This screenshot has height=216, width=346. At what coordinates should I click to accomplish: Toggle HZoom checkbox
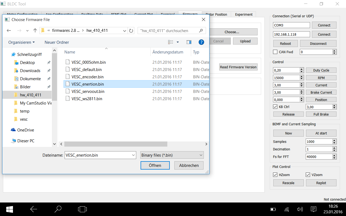coord(275,175)
